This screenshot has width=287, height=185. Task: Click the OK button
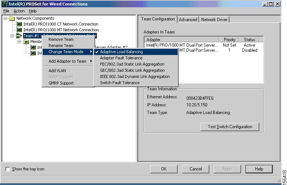coord(164,169)
